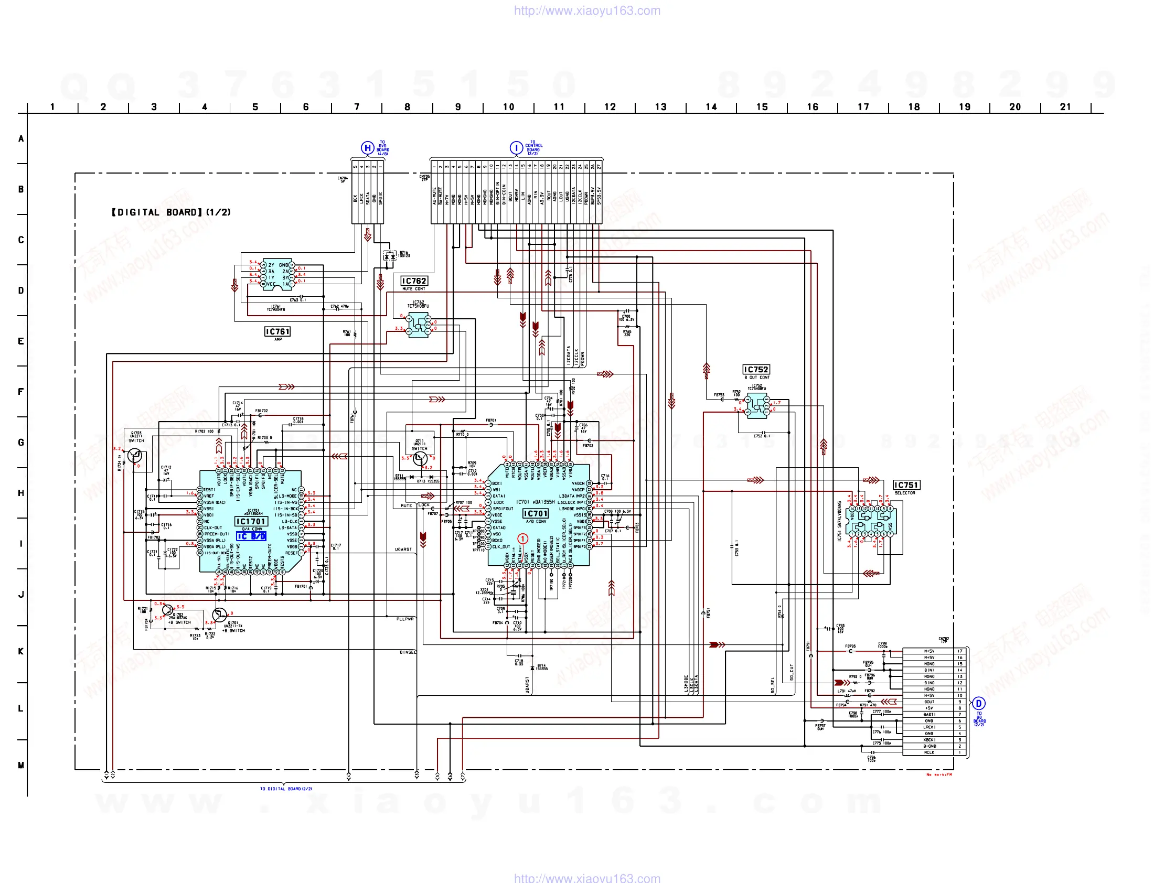Click the IC752 logic gate chip symbol
This screenshot has width=1175, height=883.
(757, 406)
